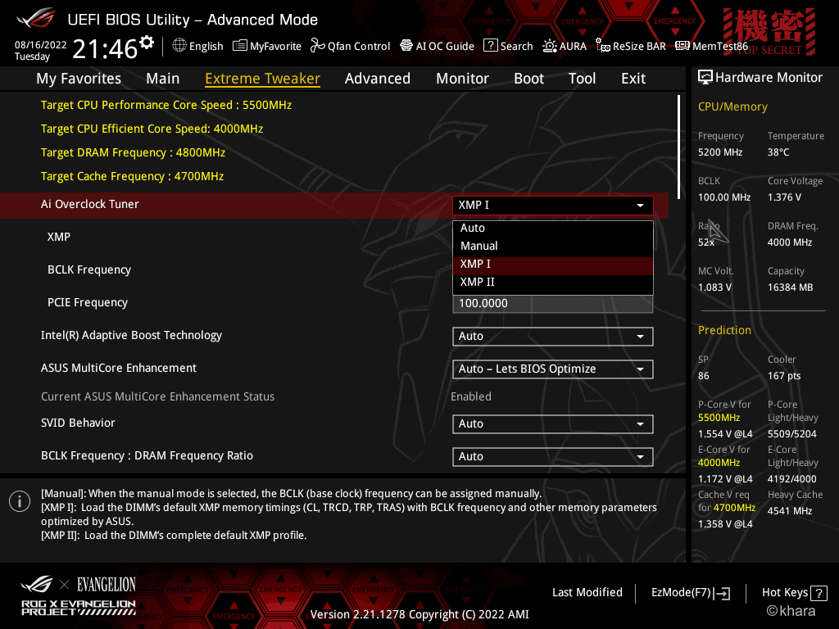The height and width of the screenshot is (629, 839).
Task: Go to the Advanced tab
Action: pos(377,79)
